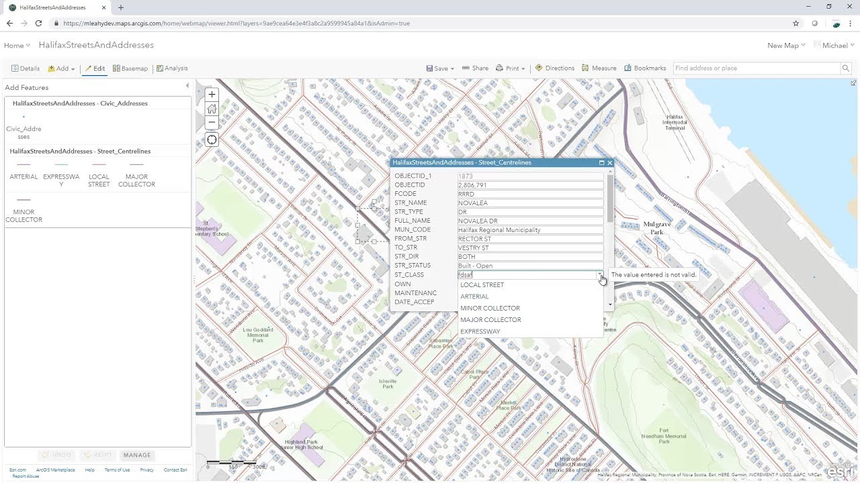
Task: Close the Street_Centrelines popup
Action: tap(609, 162)
